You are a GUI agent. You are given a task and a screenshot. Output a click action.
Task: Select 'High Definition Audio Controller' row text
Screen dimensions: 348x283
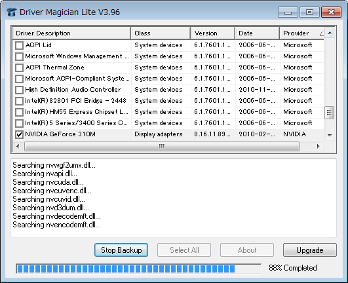pos(73,90)
